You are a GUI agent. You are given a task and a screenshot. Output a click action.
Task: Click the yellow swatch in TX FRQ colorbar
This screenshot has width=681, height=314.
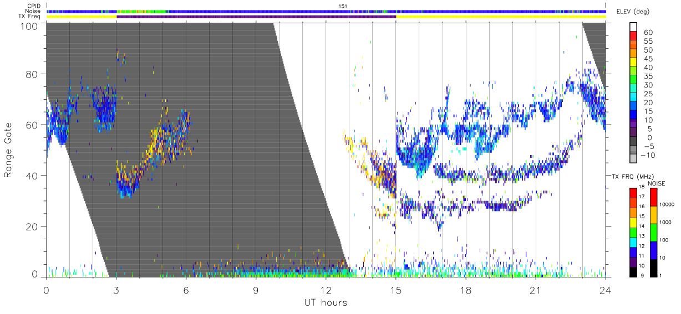click(x=633, y=223)
